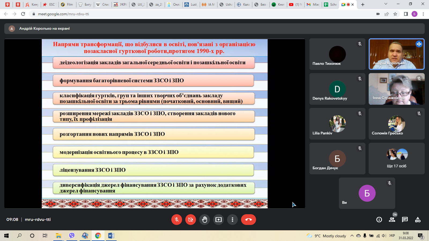Turn on the camera in Meet
Viewport: 429px width, 241px height.
click(x=191, y=220)
